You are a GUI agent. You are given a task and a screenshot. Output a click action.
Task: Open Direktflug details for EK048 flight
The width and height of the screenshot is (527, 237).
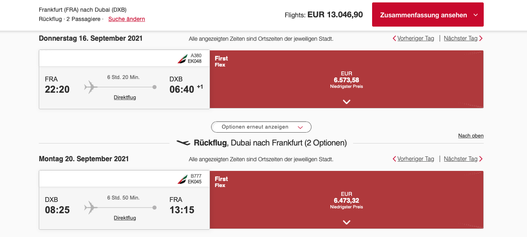[125, 98]
